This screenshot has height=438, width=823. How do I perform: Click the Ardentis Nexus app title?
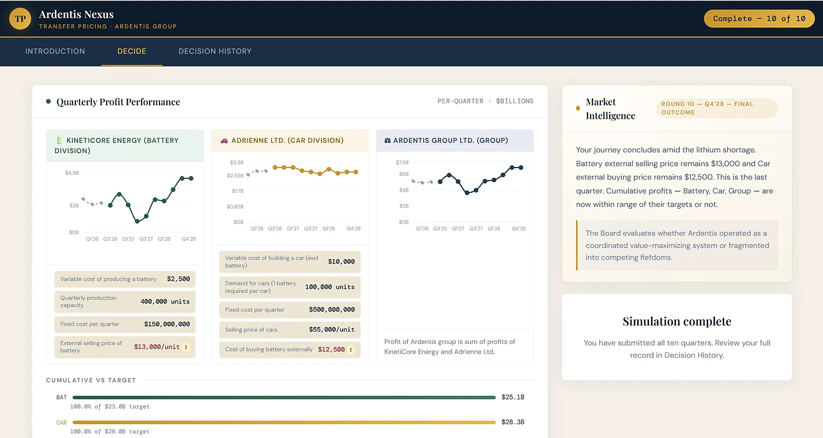pos(76,14)
